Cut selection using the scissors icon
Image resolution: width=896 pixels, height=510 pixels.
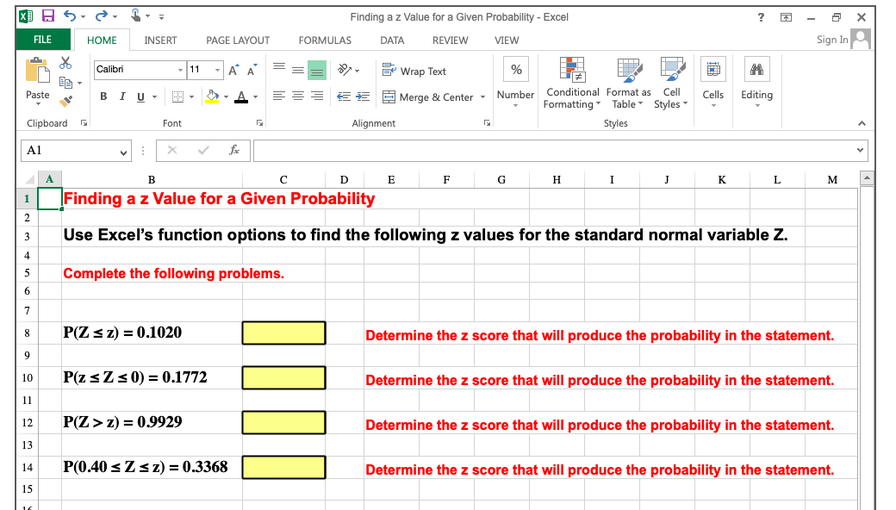[65, 60]
